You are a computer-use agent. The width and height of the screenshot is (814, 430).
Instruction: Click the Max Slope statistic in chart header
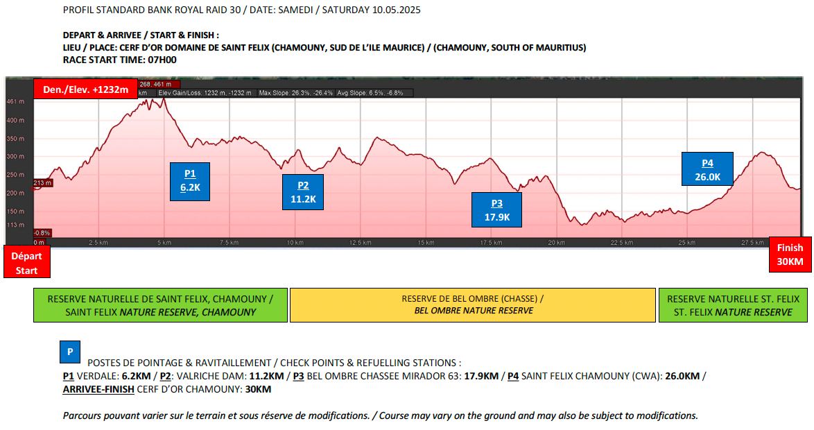click(x=296, y=92)
